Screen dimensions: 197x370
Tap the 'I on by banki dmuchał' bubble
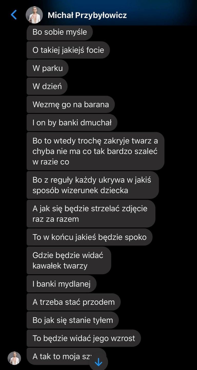pos(72,123)
